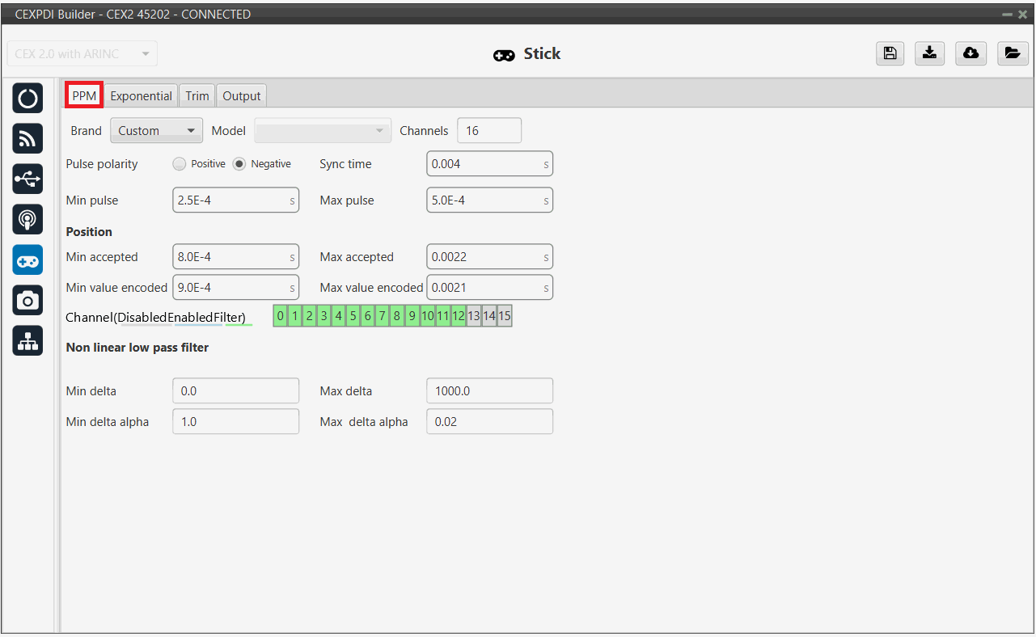Image resolution: width=1036 pixels, height=637 pixels.
Task: Open the network hierarchy sidebar panel
Action: point(27,341)
